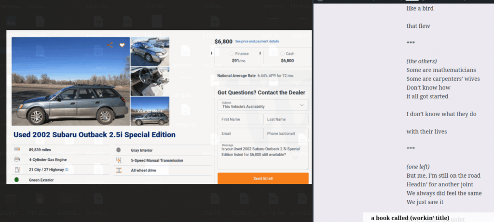The width and height of the screenshot is (494, 222).
Task: Click the National Average Rate text
Action: [x=236, y=76]
